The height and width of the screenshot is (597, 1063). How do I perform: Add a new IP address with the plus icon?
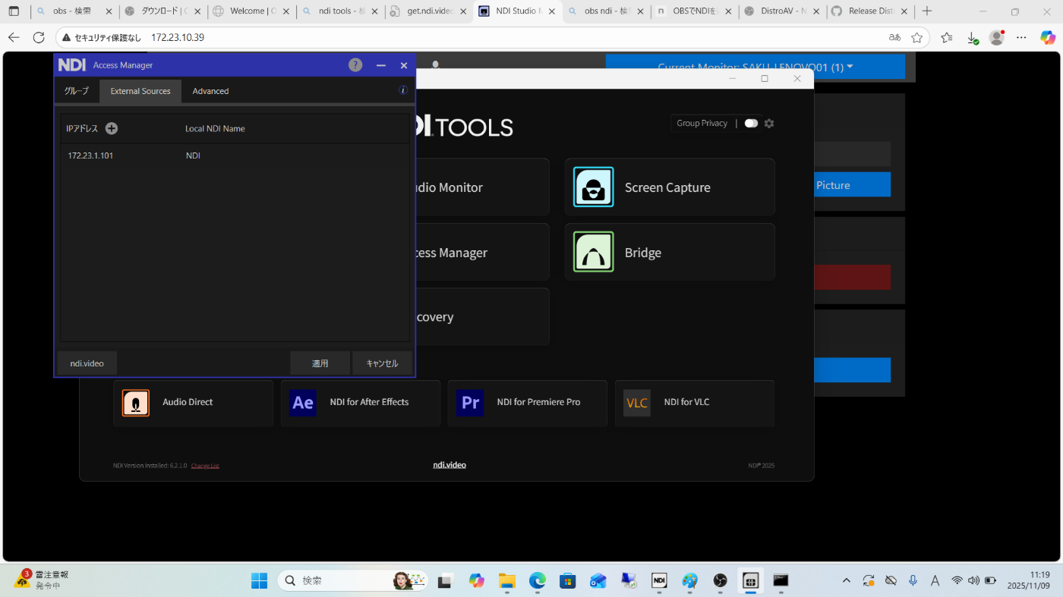point(112,128)
